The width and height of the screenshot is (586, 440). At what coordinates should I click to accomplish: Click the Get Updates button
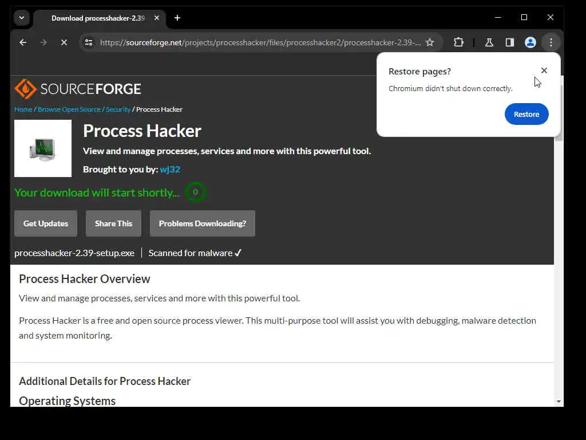(x=46, y=223)
